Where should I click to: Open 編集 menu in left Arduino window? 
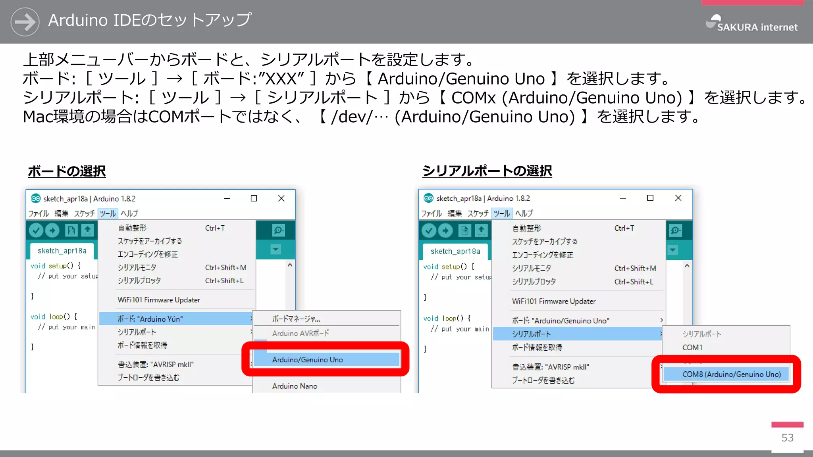click(62, 213)
